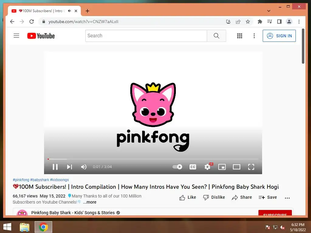
Task: Pause the video with the pause button
Action: 55,167
